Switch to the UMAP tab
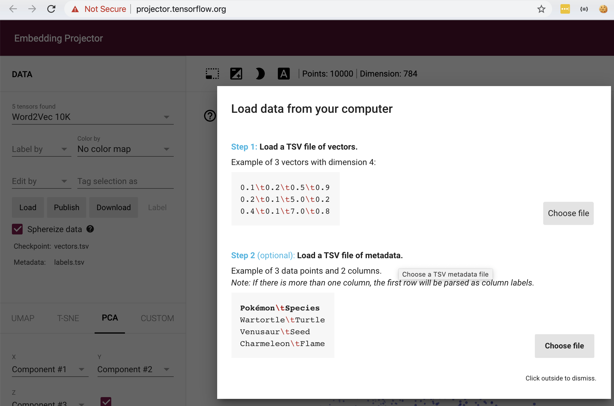 tap(23, 318)
